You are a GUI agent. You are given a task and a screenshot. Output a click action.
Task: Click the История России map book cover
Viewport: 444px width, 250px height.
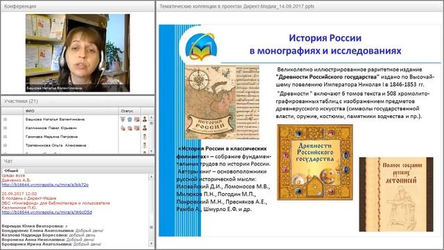[x=222, y=102]
